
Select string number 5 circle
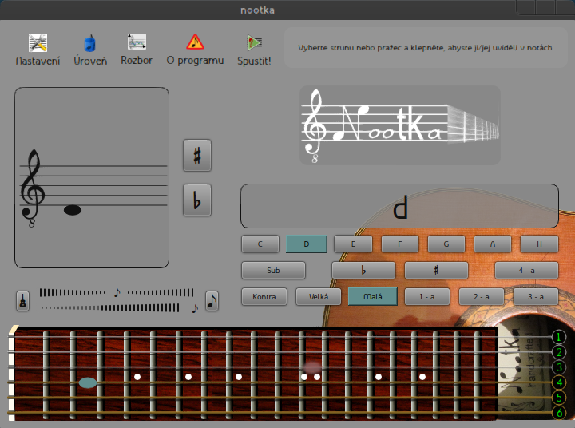tap(559, 398)
